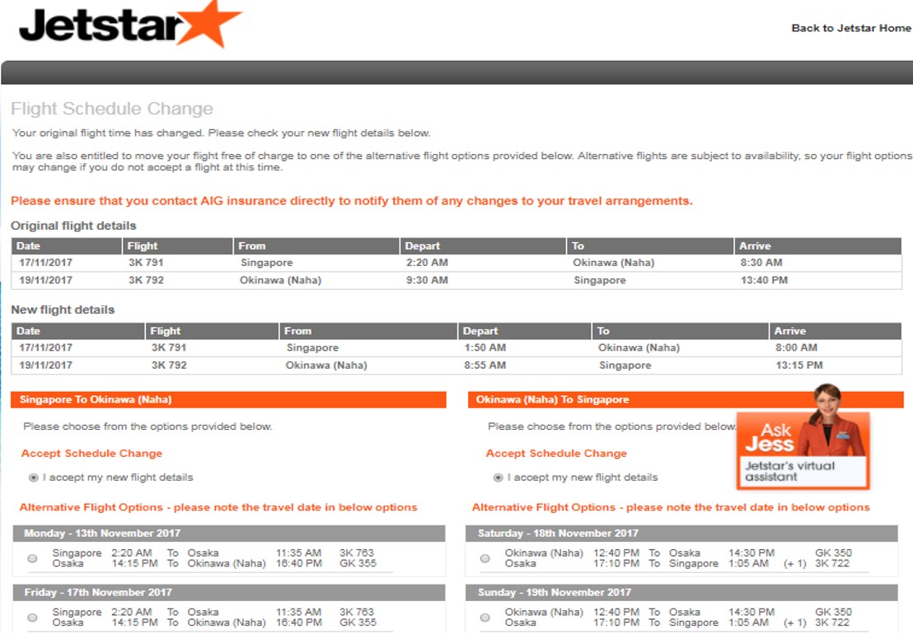Screen dimensions: 913x634
Task: Click new departure time 8:55 AM
Action: (485, 366)
